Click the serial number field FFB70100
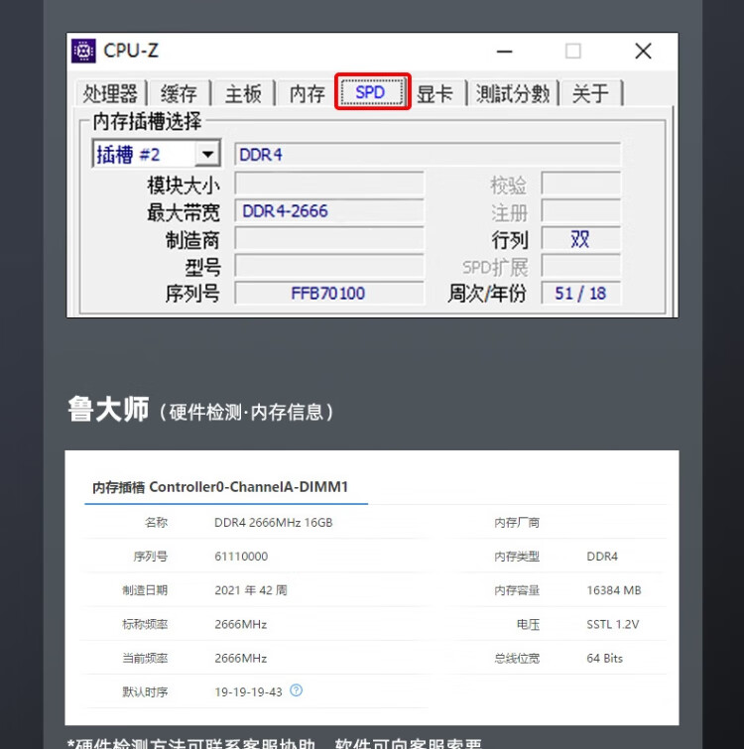This screenshot has width=744, height=749. [328, 294]
